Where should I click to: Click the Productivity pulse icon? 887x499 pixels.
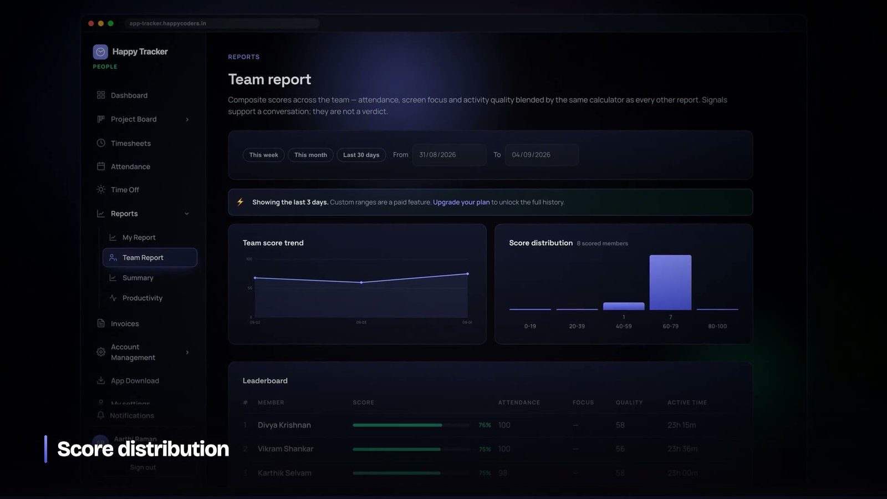tap(113, 298)
